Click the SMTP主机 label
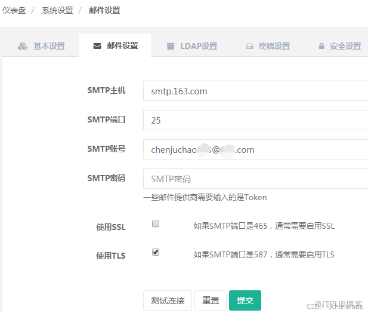This screenshot has height=313, width=368. point(106,90)
